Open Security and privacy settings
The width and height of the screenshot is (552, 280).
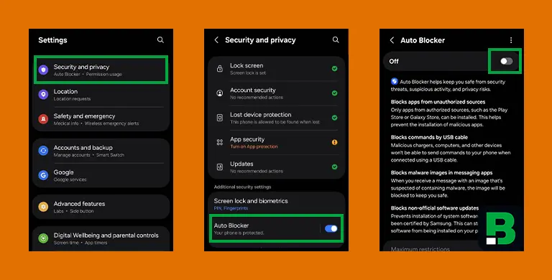coord(101,70)
